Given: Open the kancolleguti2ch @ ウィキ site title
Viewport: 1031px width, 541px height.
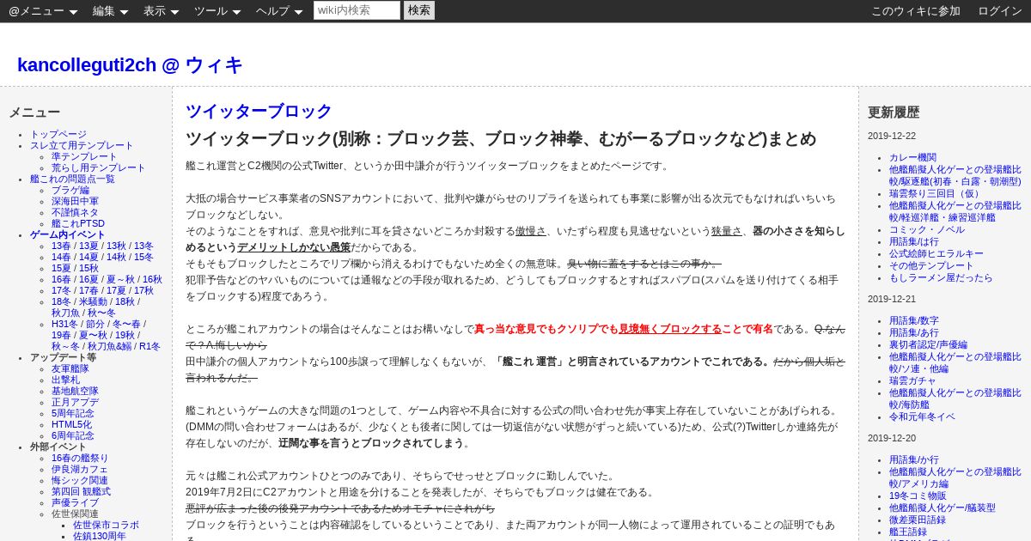Looking at the screenshot, I should [130, 65].
